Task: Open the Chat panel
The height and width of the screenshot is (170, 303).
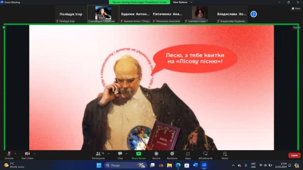Action: (120, 155)
